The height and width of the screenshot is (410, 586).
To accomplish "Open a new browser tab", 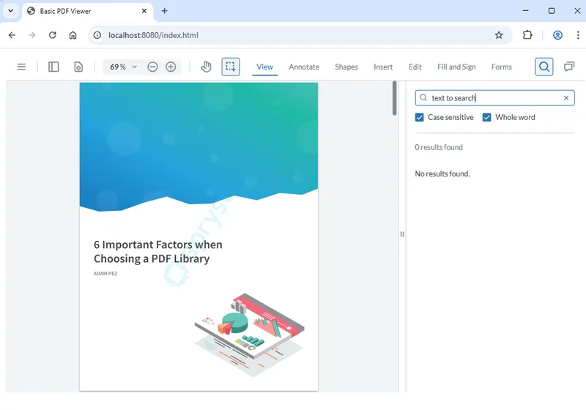I will point(164,11).
